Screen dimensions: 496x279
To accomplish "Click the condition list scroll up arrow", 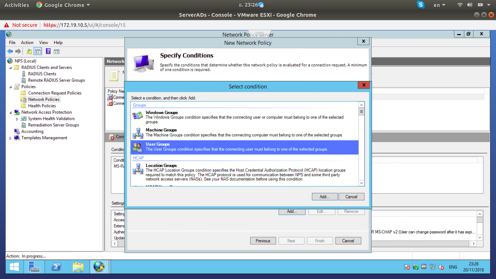I will tap(361, 105).
